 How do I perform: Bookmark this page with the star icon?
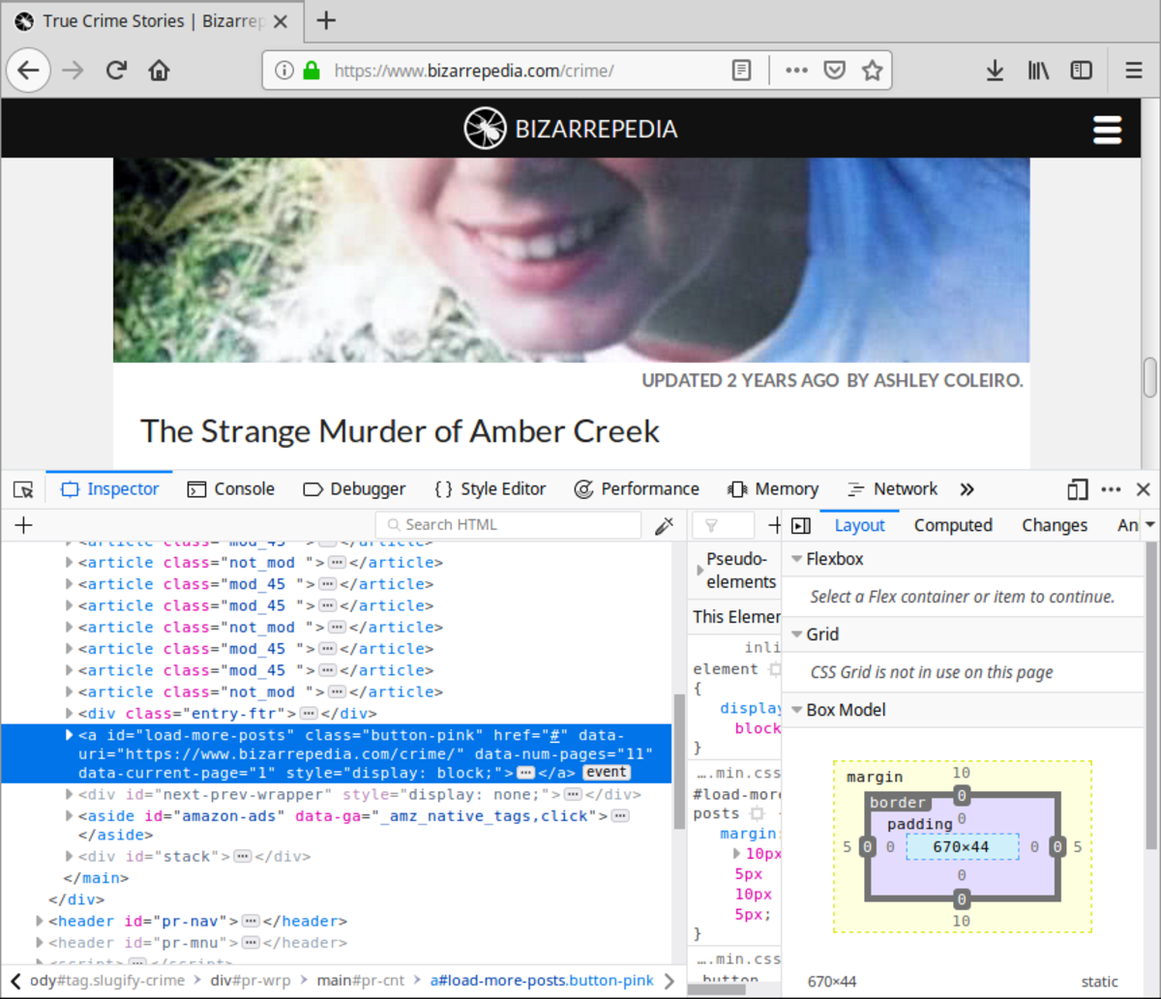(872, 71)
